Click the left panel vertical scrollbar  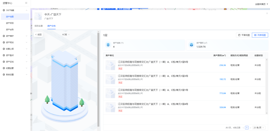[98, 80]
